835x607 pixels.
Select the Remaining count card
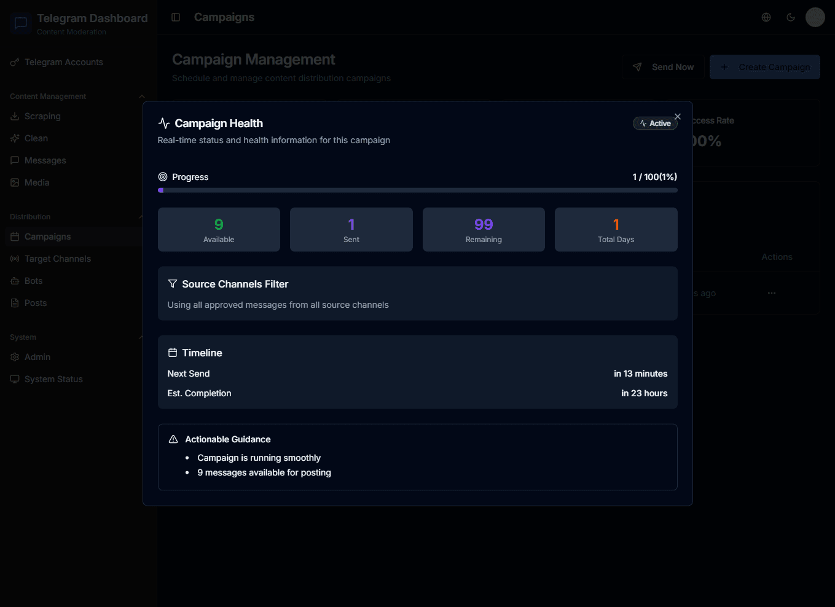point(484,230)
